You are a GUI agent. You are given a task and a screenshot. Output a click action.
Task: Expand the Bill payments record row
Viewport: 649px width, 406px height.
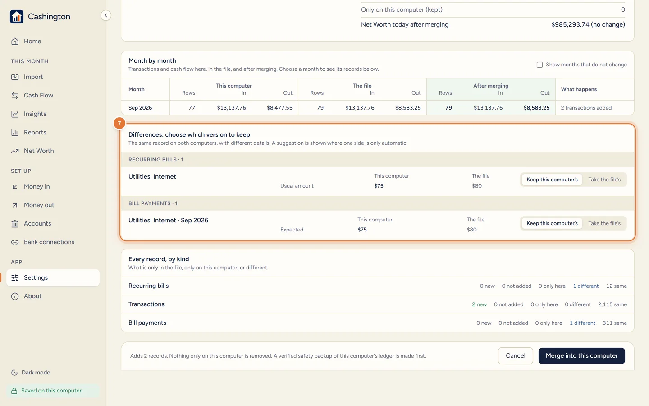pyautogui.click(x=378, y=323)
